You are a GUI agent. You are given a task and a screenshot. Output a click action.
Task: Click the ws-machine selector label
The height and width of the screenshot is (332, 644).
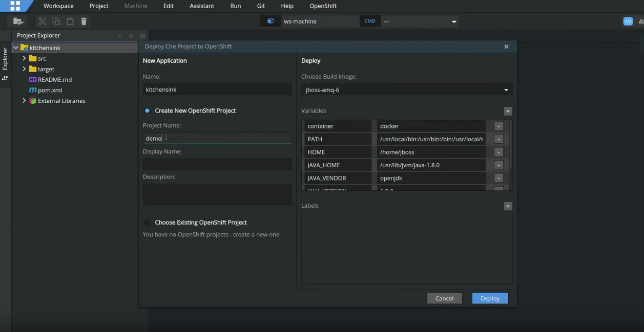(300, 21)
